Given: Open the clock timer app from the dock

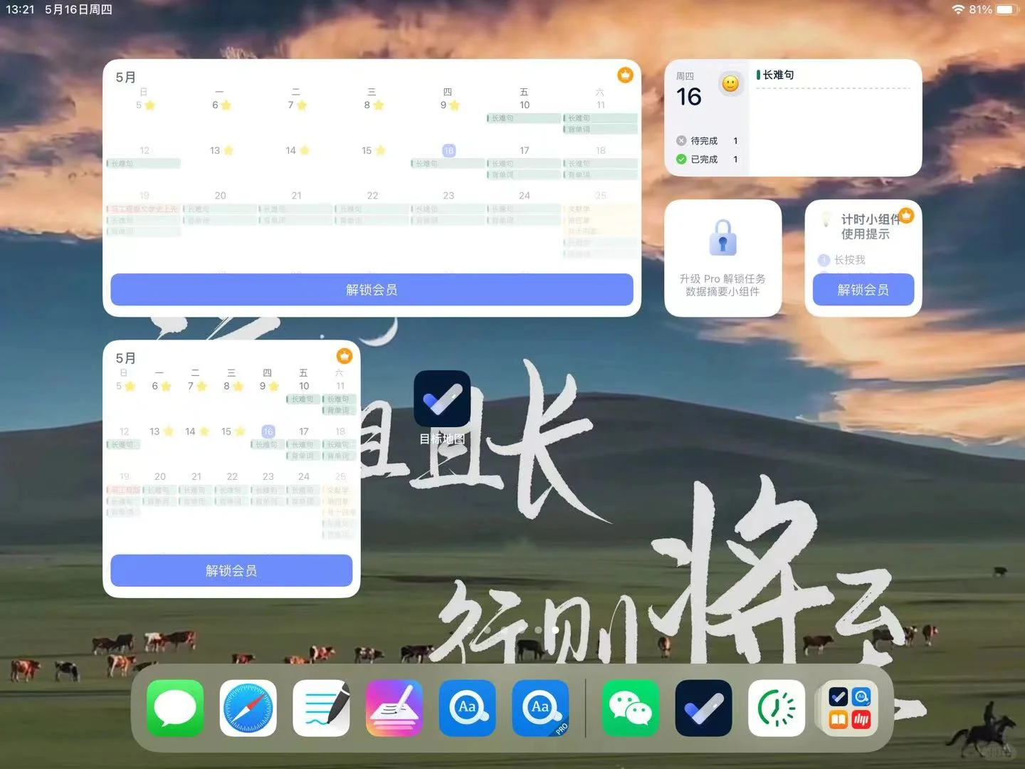Looking at the screenshot, I should (x=776, y=708).
